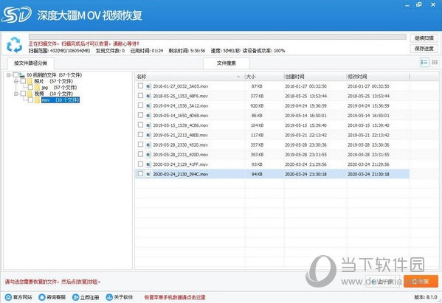This screenshot has height=303, width=442.
Task: Click file icon of 2019-05-15_1539_4CB6.mov
Action: coord(148,125)
